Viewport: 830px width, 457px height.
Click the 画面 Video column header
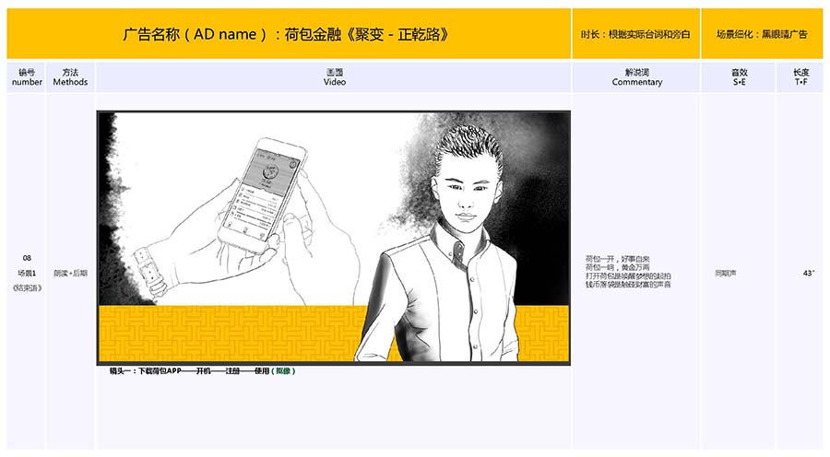334,76
